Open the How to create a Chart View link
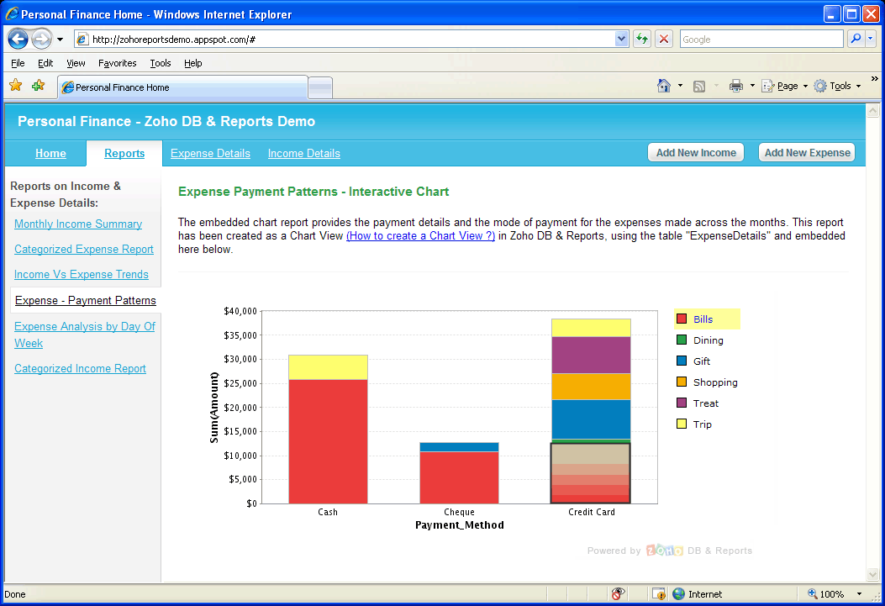Image resolution: width=885 pixels, height=606 pixels. tap(420, 236)
